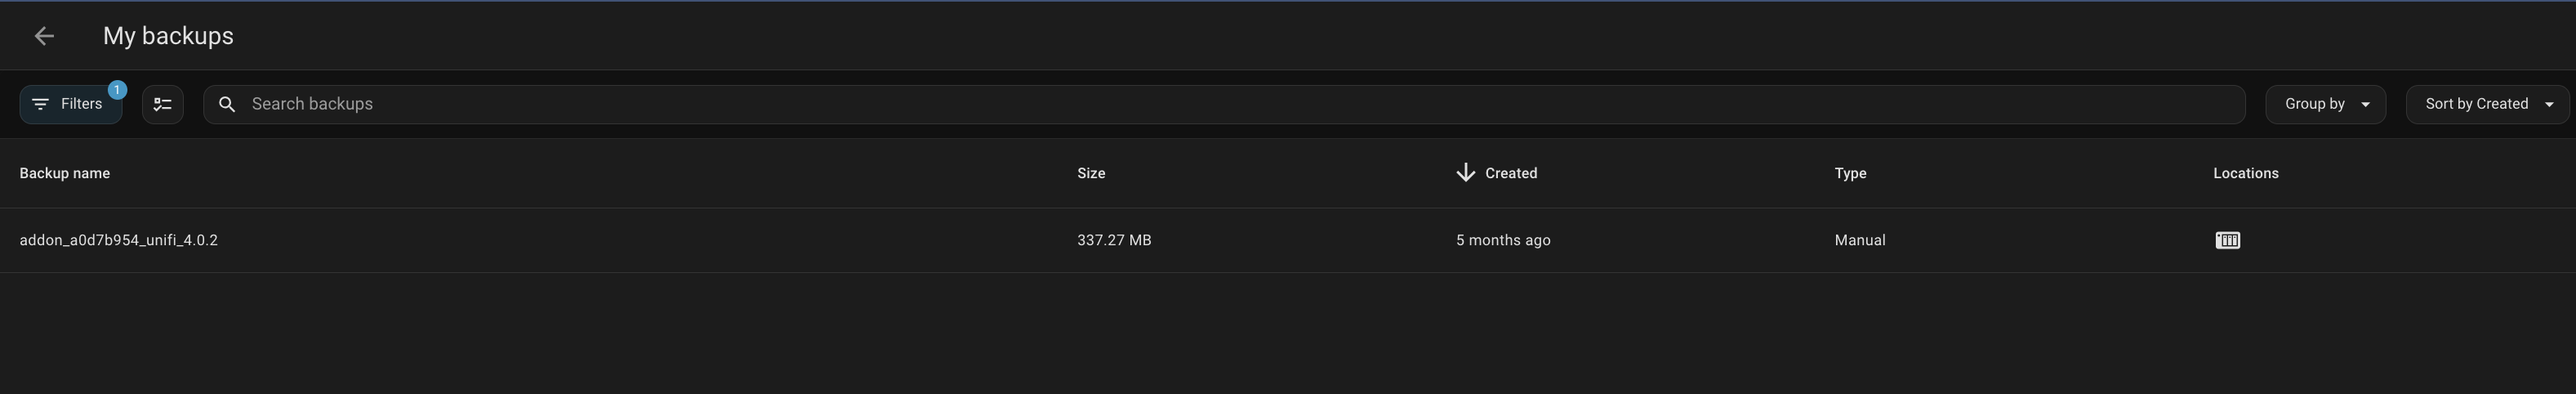The width and height of the screenshot is (2576, 394).
Task: Sort by the Backup name column
Action: (x=65, y=173)
